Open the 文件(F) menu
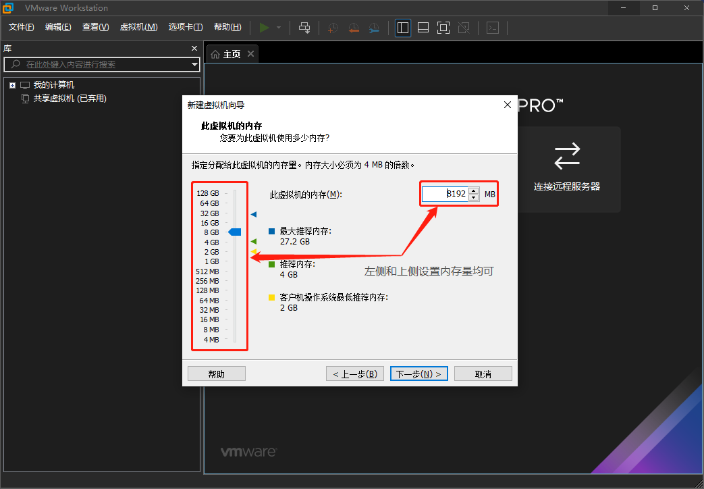 click(x=21, y=27)
